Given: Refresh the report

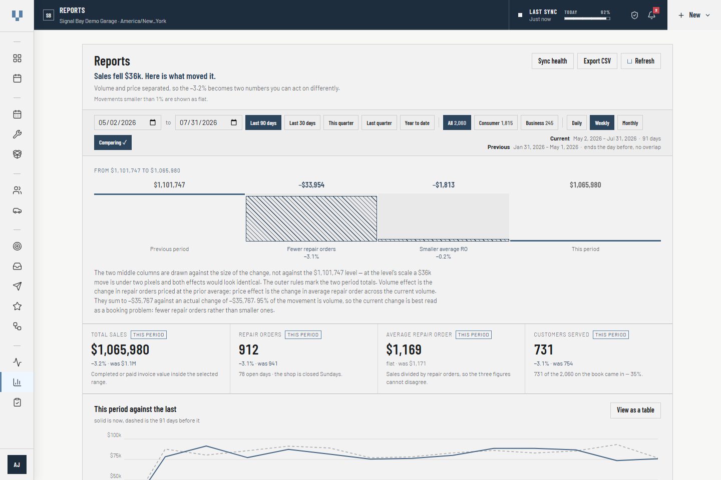Looking at the screenshot, I should tap(640, 61).
